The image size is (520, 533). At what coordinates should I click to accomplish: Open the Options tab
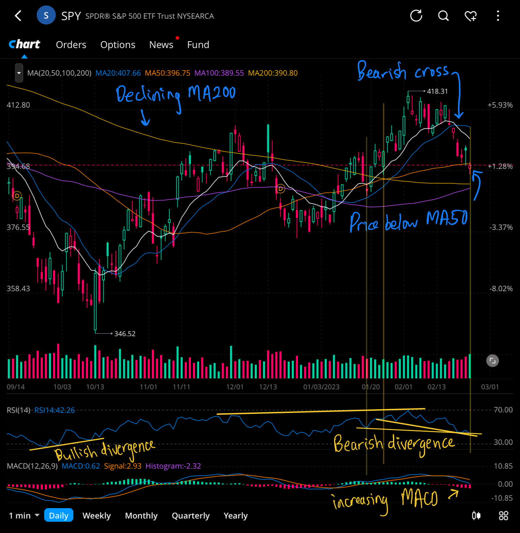[x=118, y=45]
